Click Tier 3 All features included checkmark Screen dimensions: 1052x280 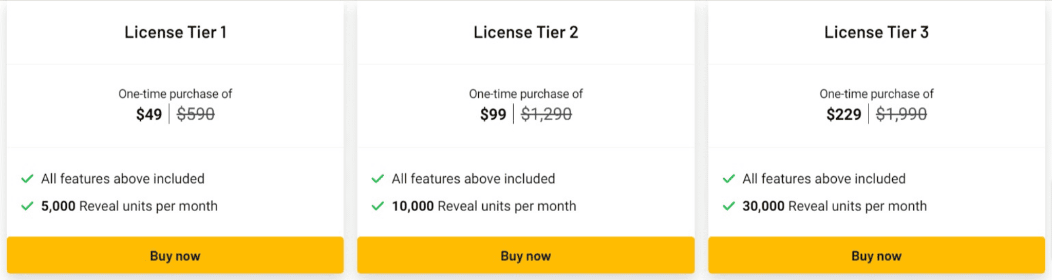(x=728, y=179)
